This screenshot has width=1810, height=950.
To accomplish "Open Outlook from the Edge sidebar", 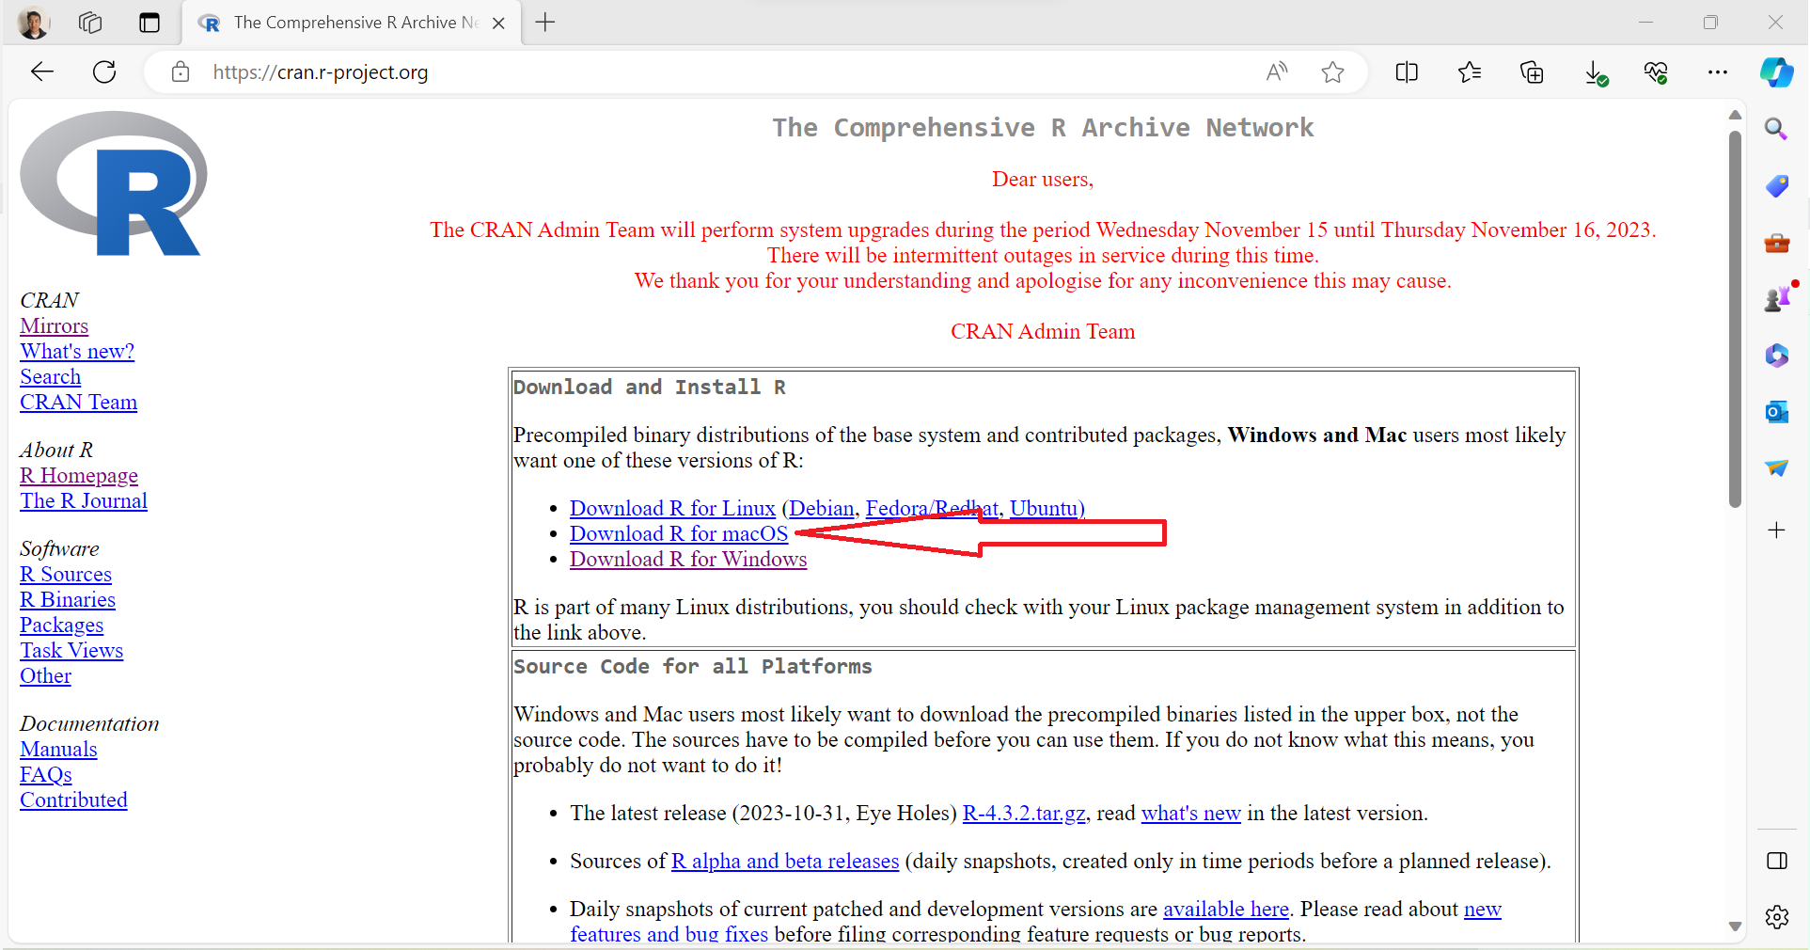I will point(1776,412).
